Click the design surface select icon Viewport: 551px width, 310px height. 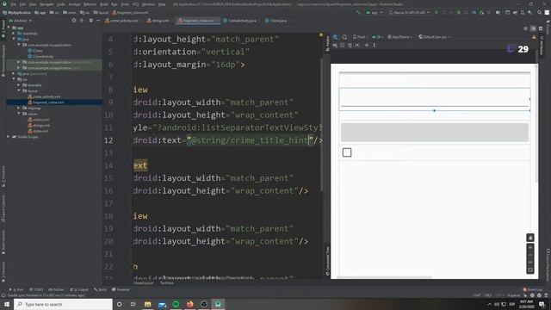[x=336, y=37]
